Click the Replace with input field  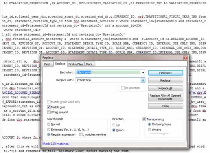[108, 80]
